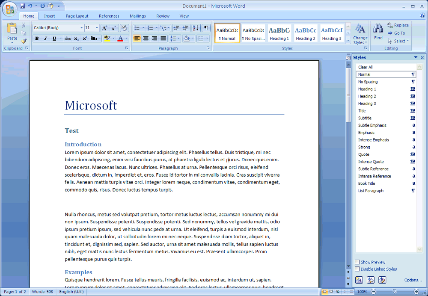Click the Office Button orb

click(9, 9)
